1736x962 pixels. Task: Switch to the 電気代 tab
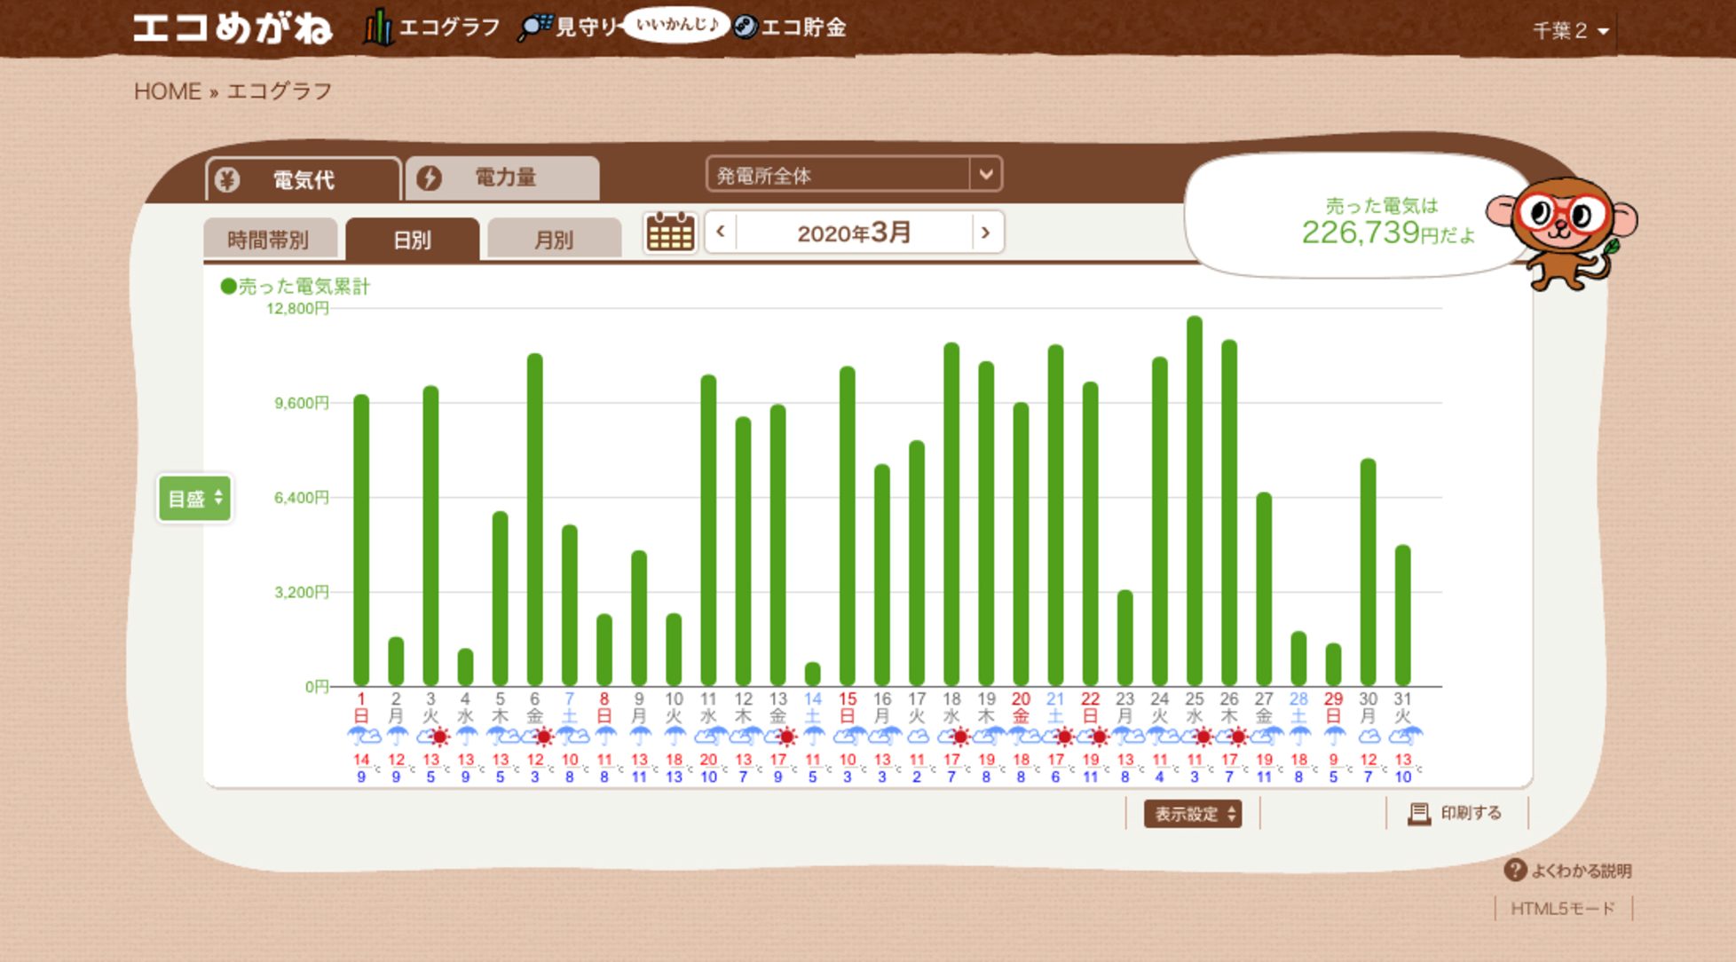[x=303, y=179]
